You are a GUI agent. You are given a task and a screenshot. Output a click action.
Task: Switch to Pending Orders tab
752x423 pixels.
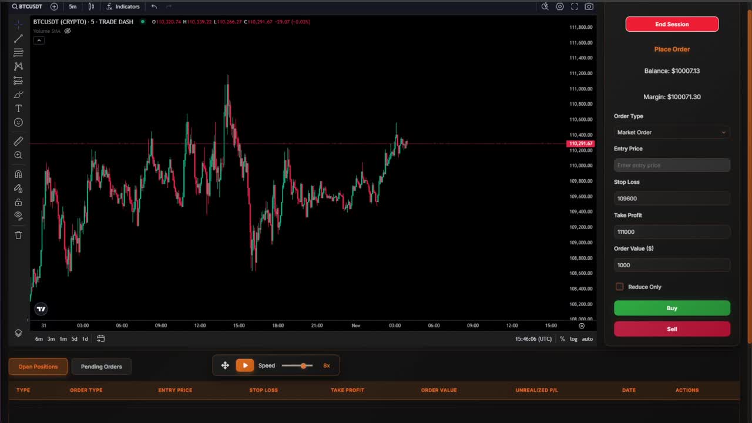tap(102, 367)
